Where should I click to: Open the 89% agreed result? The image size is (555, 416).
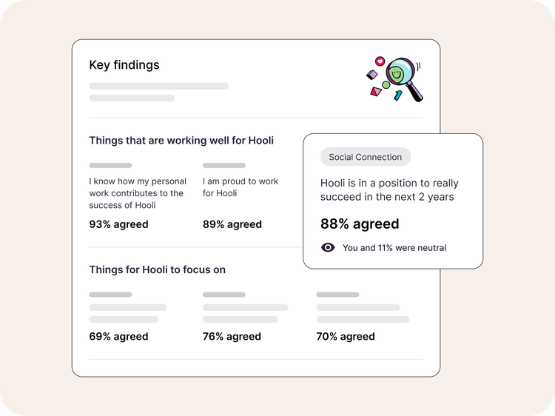tap(232, 224)
